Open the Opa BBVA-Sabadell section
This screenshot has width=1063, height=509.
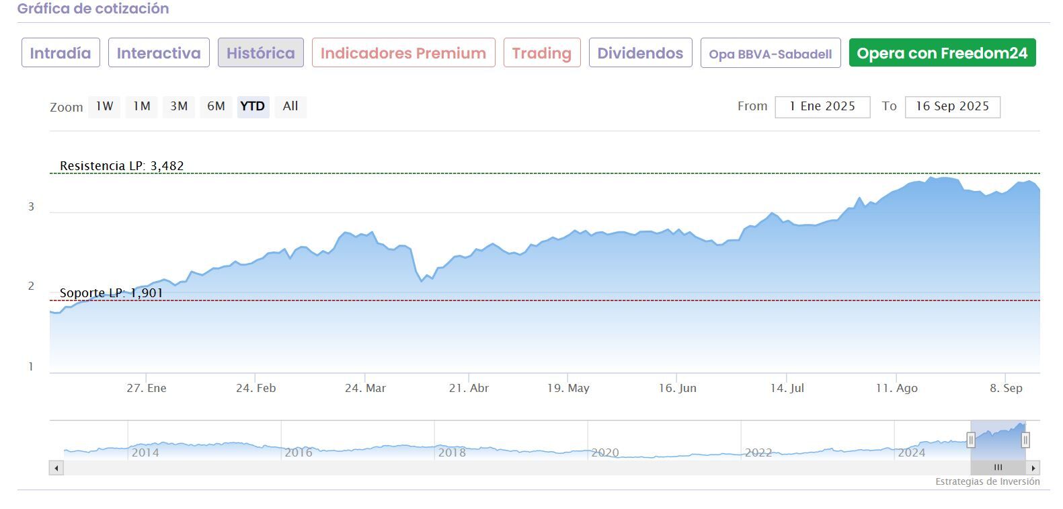(771, 54)
